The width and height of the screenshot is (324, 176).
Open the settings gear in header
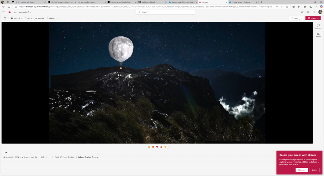click(308, 12)
